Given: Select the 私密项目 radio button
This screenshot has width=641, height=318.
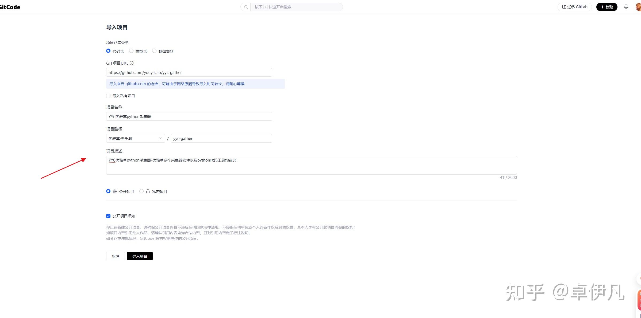Looking at the screenshot, I should pos(141,191).
